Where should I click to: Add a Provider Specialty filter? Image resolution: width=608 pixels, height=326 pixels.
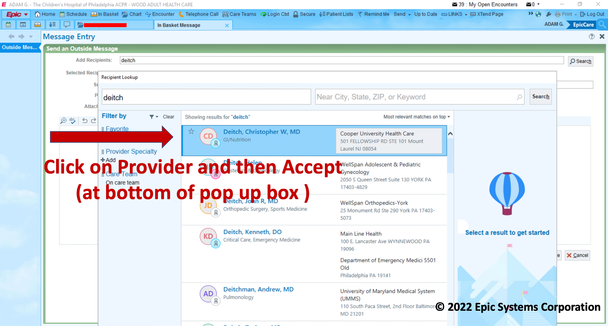coord(108,160)
